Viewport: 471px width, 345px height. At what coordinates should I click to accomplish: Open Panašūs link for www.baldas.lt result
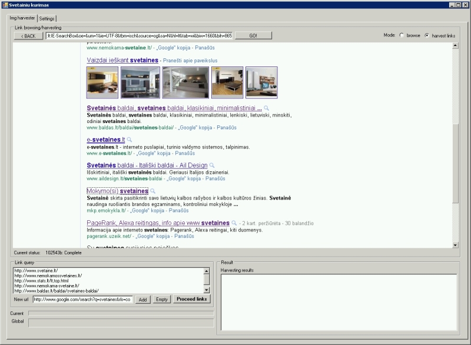coord(227,128)
